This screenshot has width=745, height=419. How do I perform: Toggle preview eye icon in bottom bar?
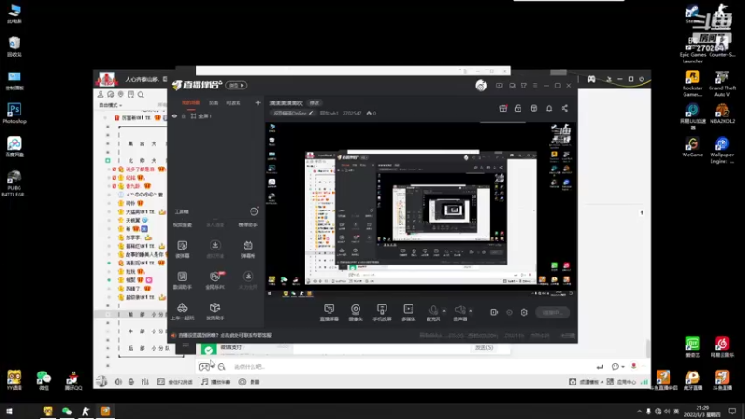509,312
